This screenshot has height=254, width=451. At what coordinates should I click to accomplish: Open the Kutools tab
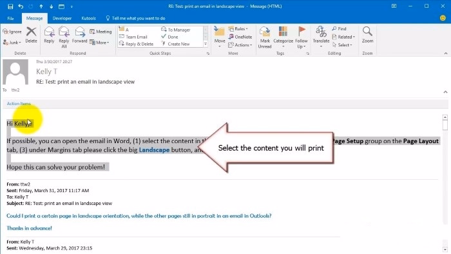click(89, 18)
